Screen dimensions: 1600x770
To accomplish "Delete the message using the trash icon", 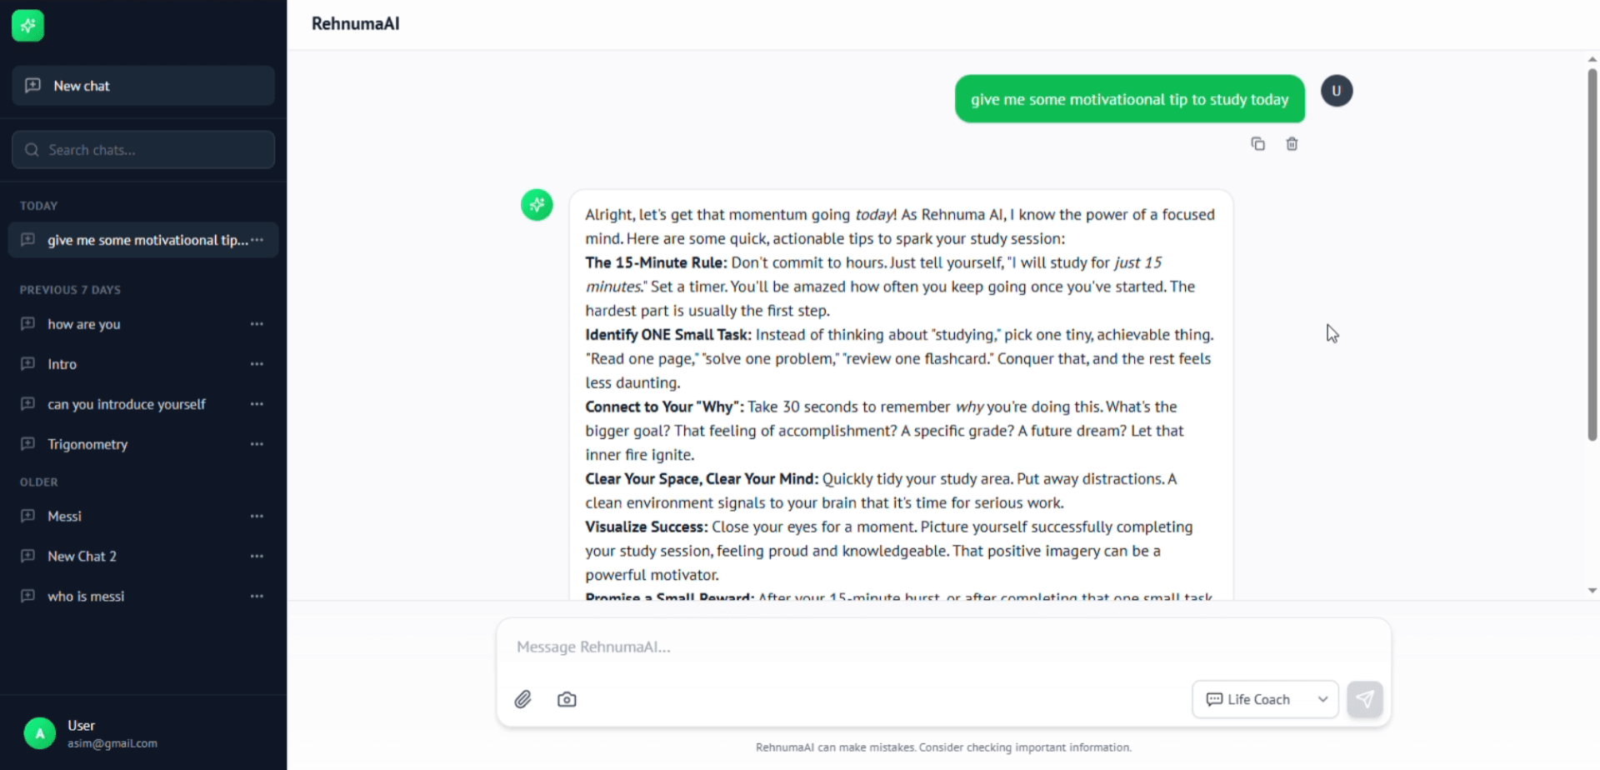I will (x=1292, y=143).
